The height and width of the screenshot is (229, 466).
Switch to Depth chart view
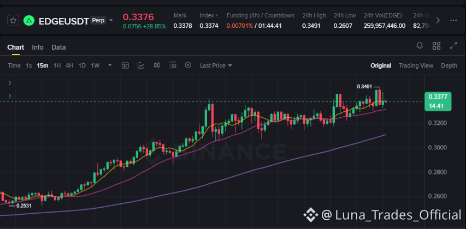click(449, 65)
